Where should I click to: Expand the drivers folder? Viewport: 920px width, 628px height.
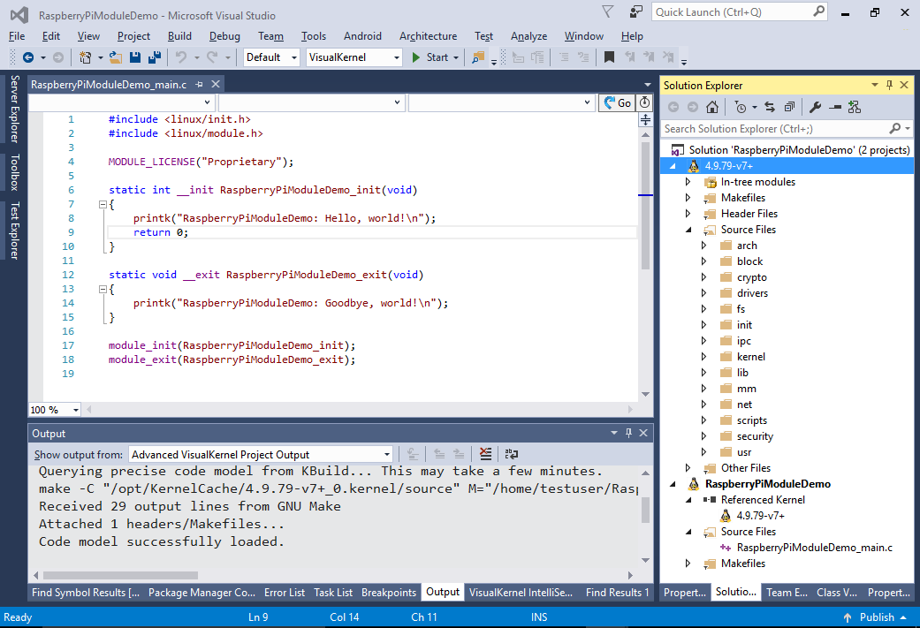click(704, 293)
